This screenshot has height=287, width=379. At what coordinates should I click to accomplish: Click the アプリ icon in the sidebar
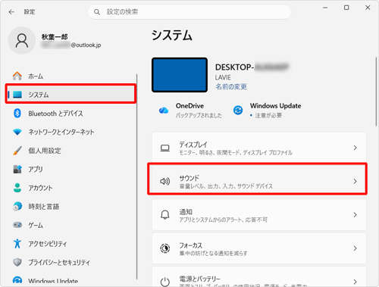click(17, 169)
